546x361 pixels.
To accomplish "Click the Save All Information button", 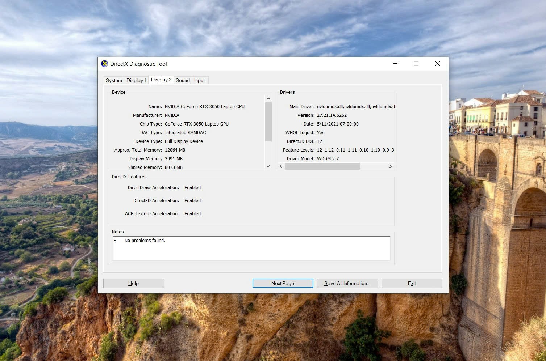I will [347, 283].
